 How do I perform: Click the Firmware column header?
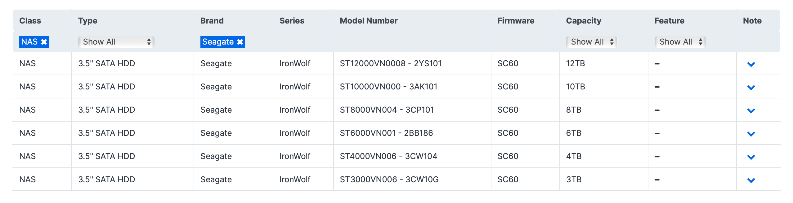[516, 21]
